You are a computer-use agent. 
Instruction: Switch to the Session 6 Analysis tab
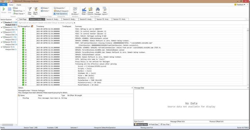point(69,19)
